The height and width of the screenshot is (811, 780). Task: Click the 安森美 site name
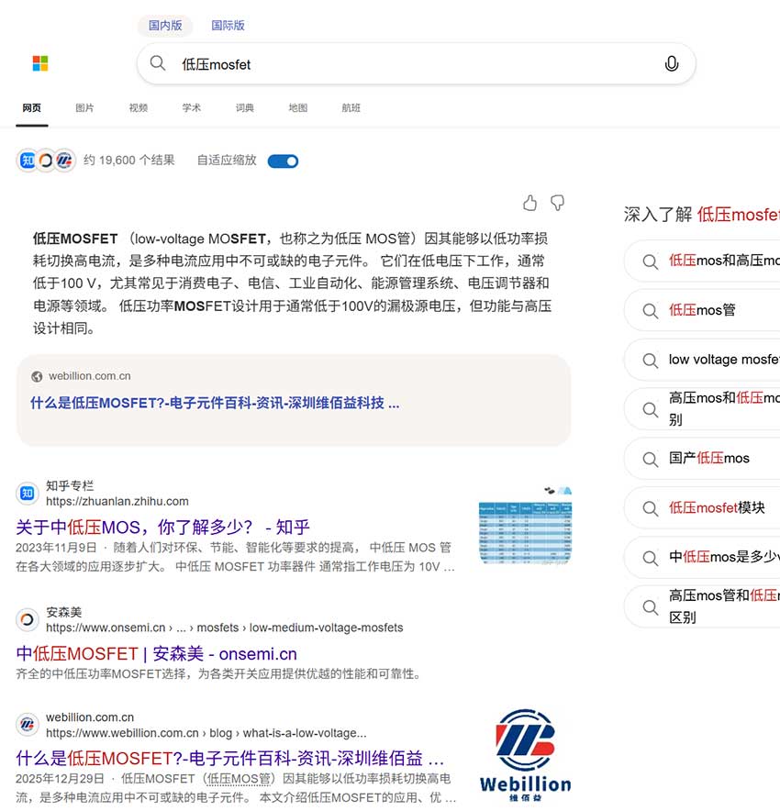[x=64, y=613]
